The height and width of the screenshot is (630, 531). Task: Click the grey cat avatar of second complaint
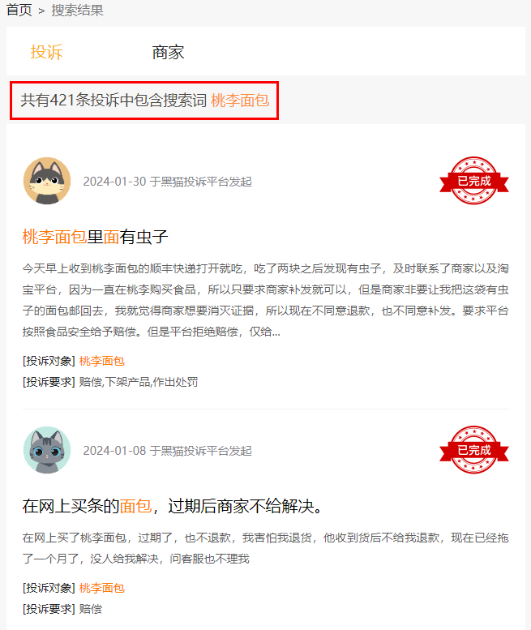click(47, 450)
